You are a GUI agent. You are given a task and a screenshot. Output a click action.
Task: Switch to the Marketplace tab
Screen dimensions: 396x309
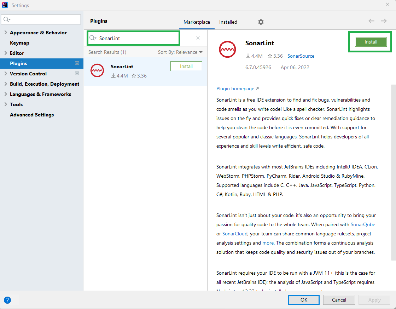tap(197, 22)
